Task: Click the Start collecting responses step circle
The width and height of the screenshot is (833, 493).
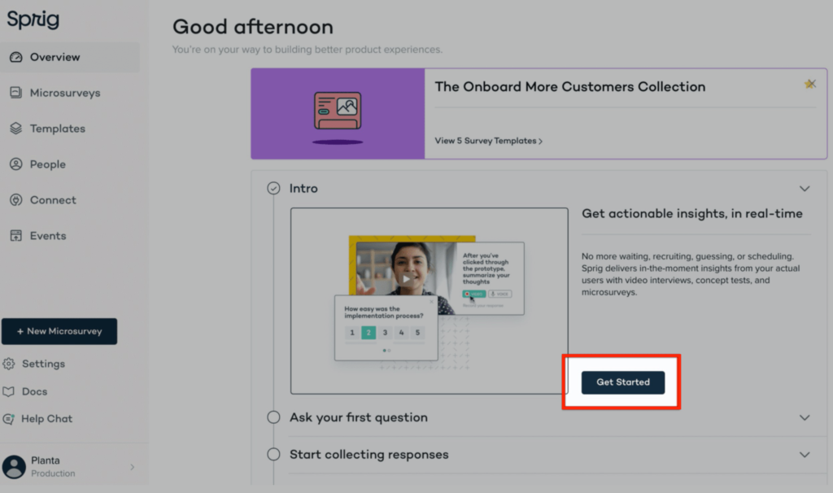Action: pyautogui.click(x=273, y=456)
